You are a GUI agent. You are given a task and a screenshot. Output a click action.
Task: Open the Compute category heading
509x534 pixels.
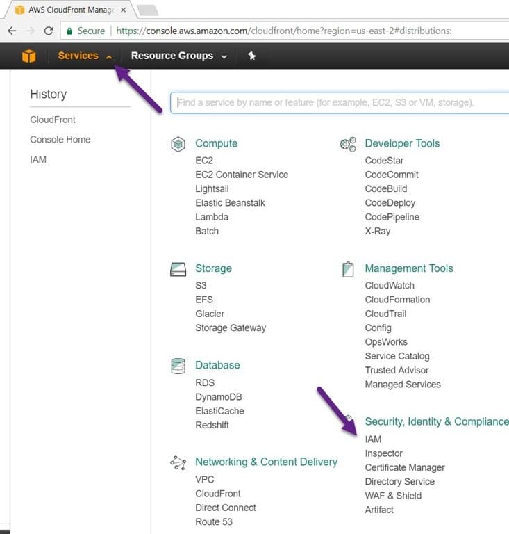point(216,143)
